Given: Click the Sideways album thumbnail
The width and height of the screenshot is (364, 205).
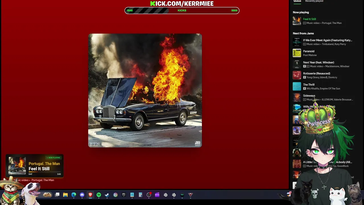Looking at the screenshot, I should pyautogui.click(x=297, y=97).
